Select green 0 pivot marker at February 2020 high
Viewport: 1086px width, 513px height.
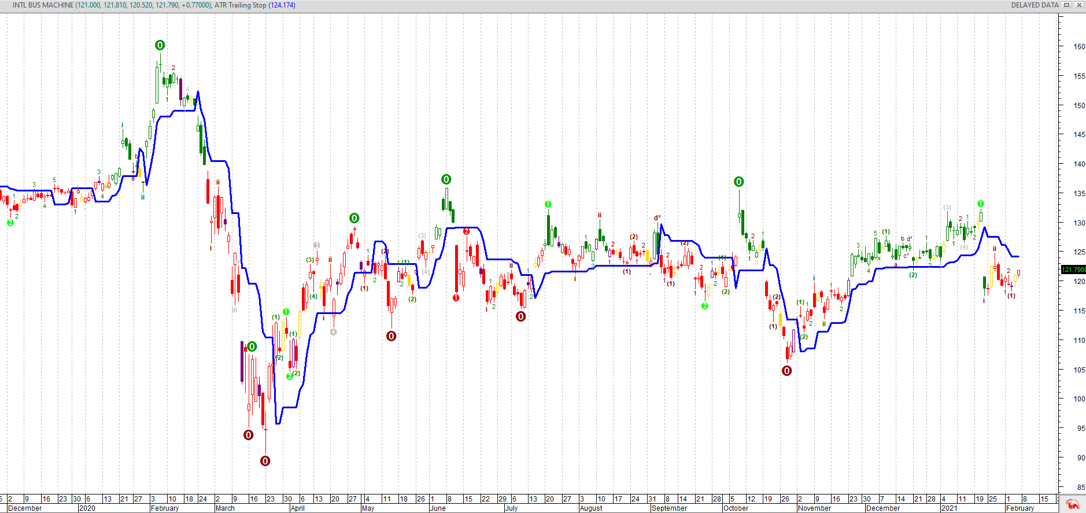(160, 45)
